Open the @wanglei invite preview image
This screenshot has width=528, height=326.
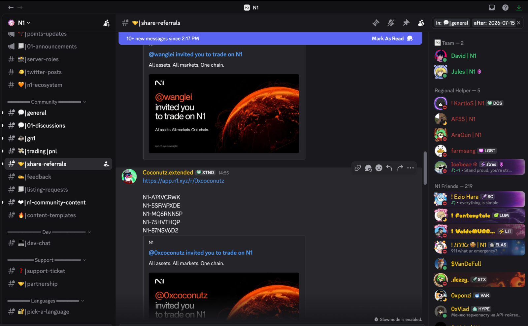coord(224,114)
